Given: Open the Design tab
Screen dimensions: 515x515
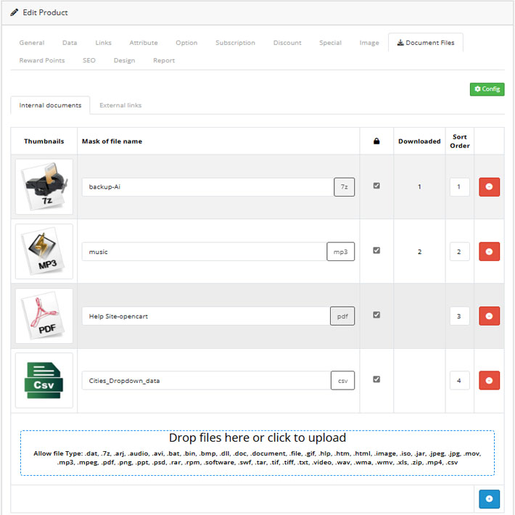Looking at the screenshot, I should (x=124, y=60).
